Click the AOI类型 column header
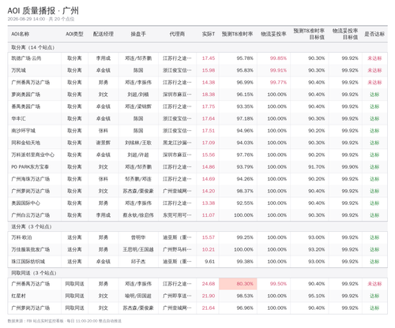This screenshot has width=395, height=328. pyautogui.click(x=74, y=34)
